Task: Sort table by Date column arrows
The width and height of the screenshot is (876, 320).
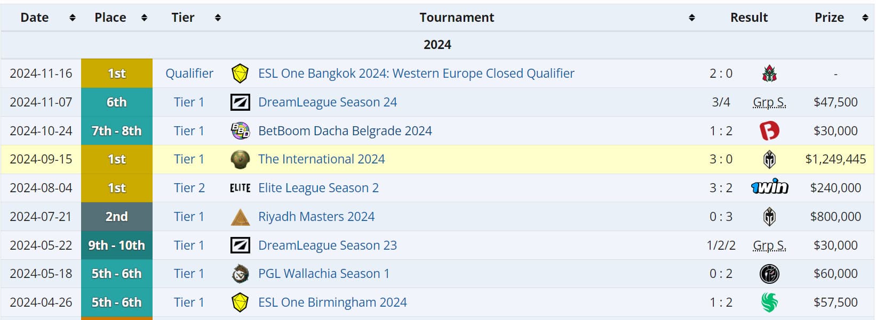Action: coord(73,18)
